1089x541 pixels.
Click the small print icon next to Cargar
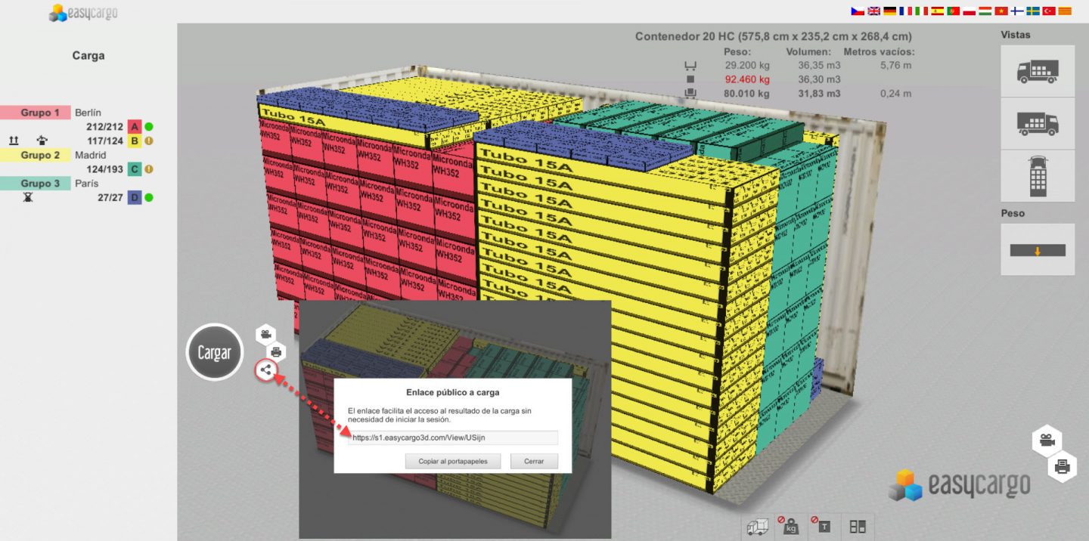coord(276,351)
